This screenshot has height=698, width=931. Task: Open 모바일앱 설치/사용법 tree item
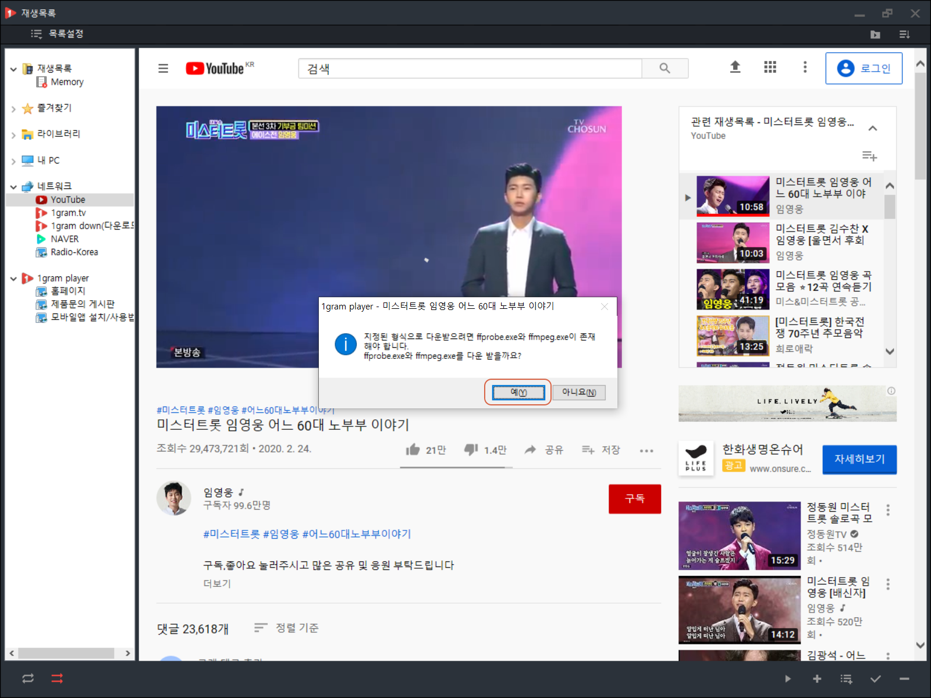85,317
